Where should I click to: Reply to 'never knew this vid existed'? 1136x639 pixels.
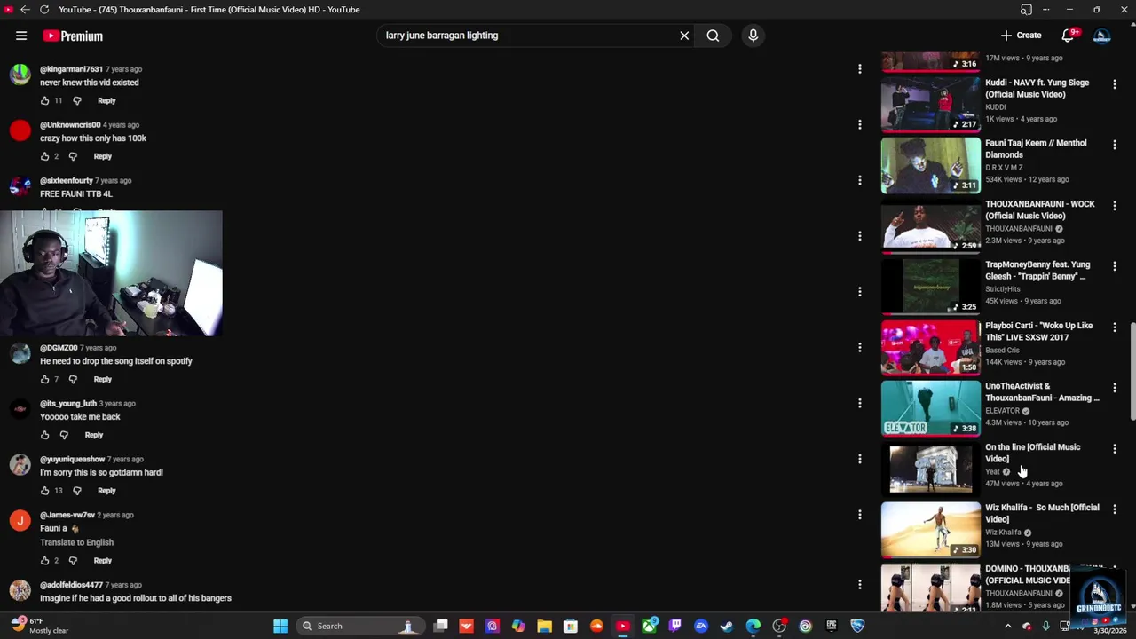(x=106, y=100)
